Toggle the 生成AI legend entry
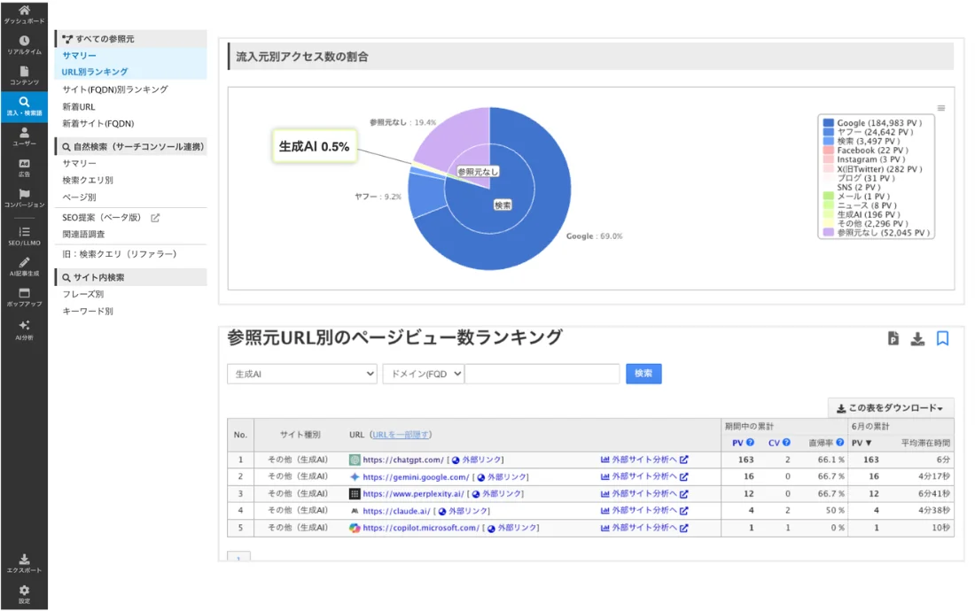The width and height of the screenshot is (975, 611). click(x=862, y=214)
